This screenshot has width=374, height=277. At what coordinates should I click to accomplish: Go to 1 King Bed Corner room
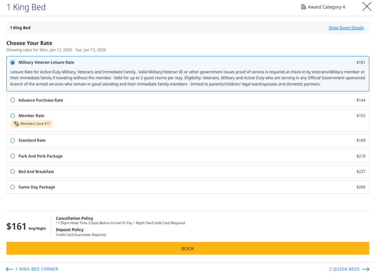click(36, 269)
